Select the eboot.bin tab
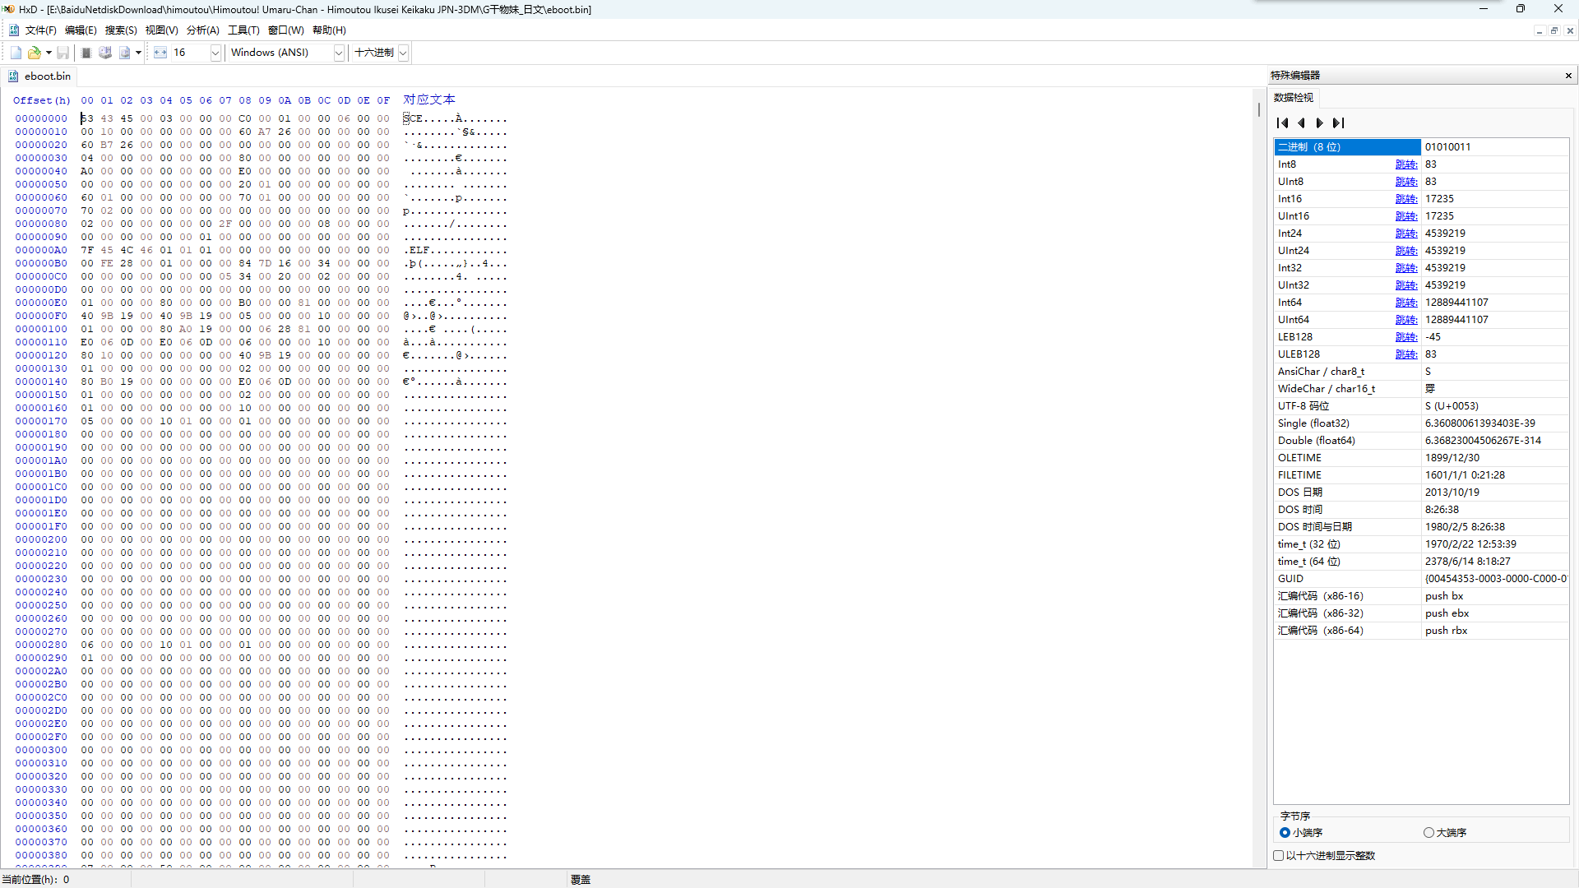Image resolution: width=1579 pixels, height=888 pixels. [x=47, y=76]
